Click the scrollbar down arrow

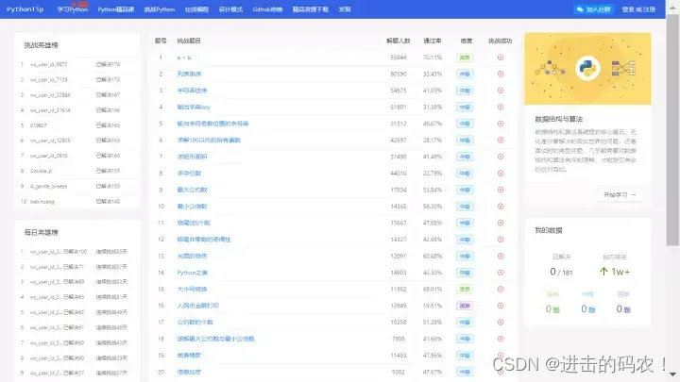point(672,374)
